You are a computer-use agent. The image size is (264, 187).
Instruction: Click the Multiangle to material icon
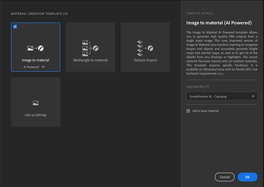point(90,48)
